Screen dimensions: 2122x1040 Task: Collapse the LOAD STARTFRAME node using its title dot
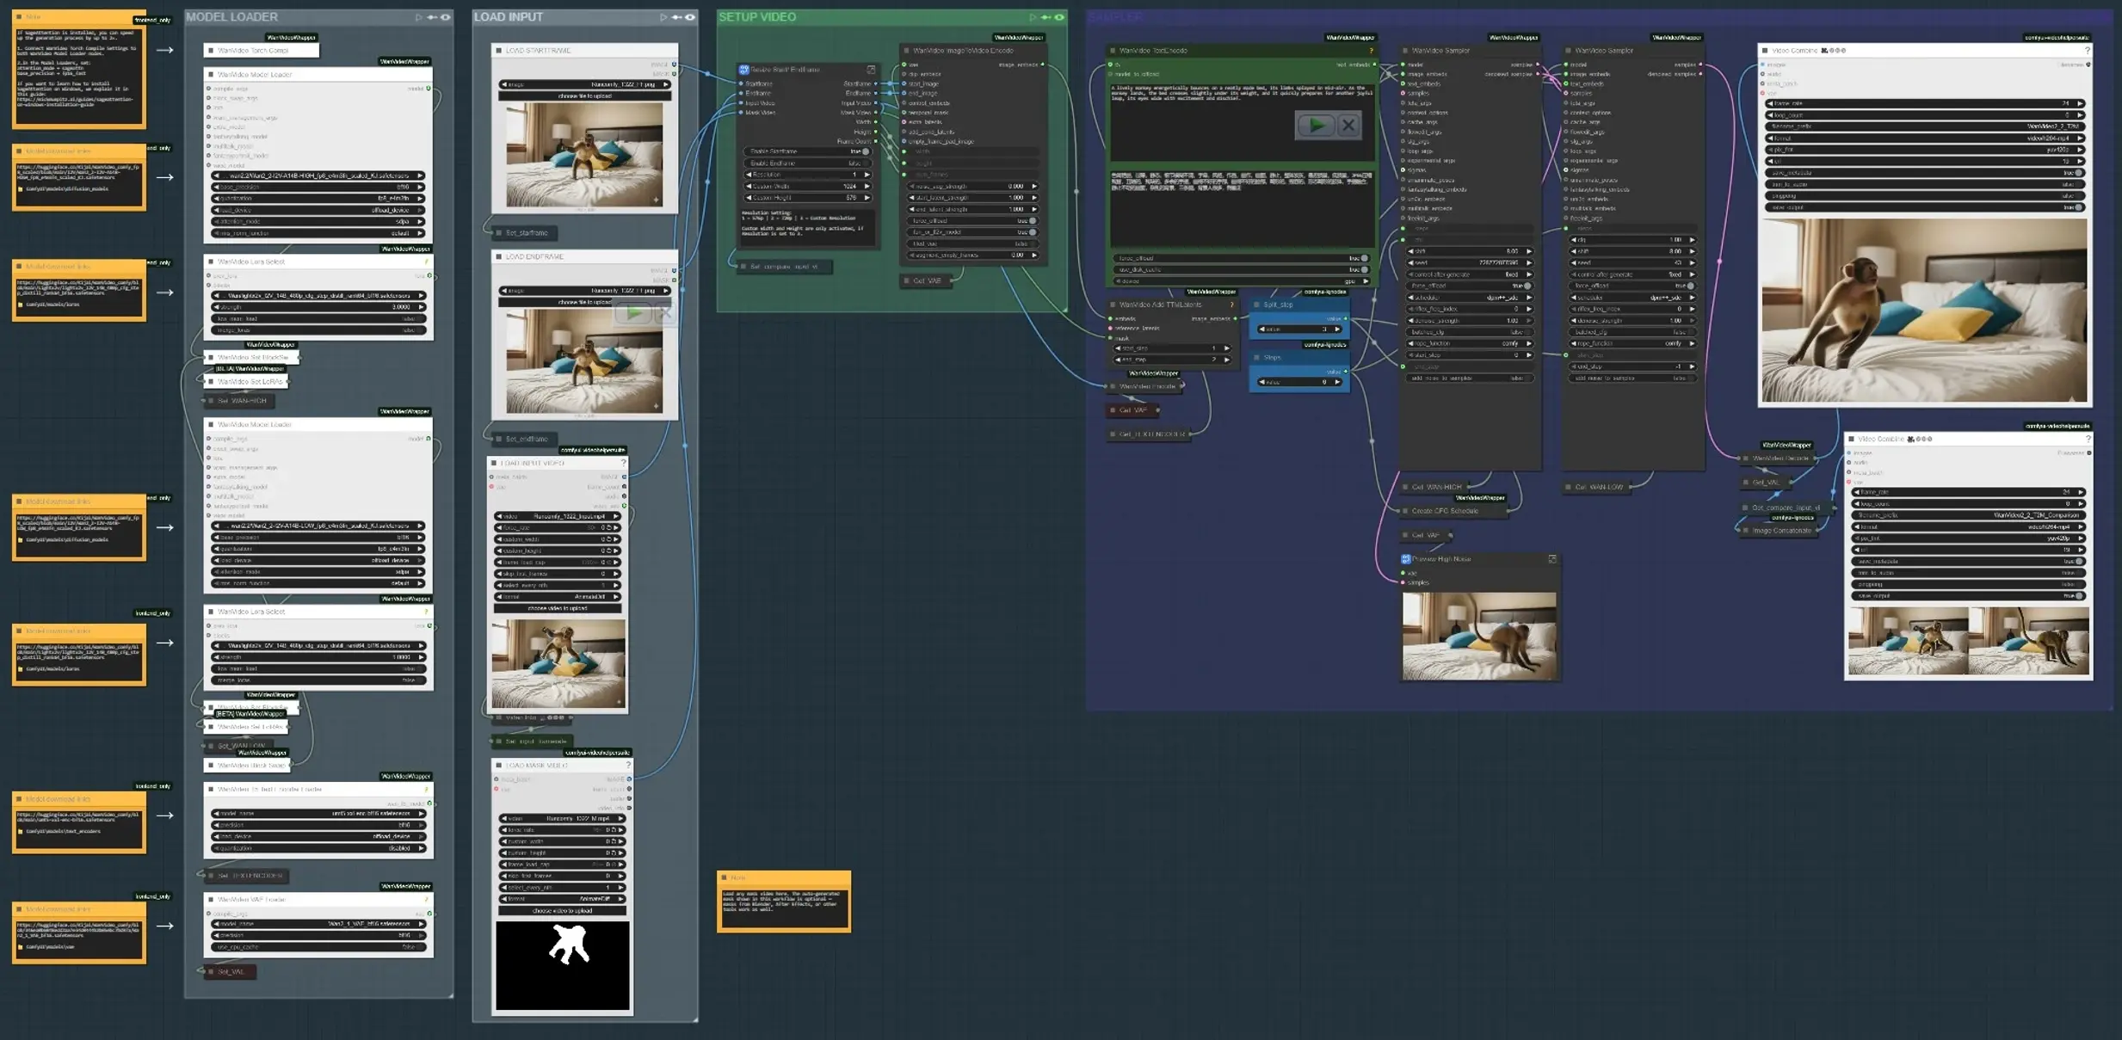point(499,51)
